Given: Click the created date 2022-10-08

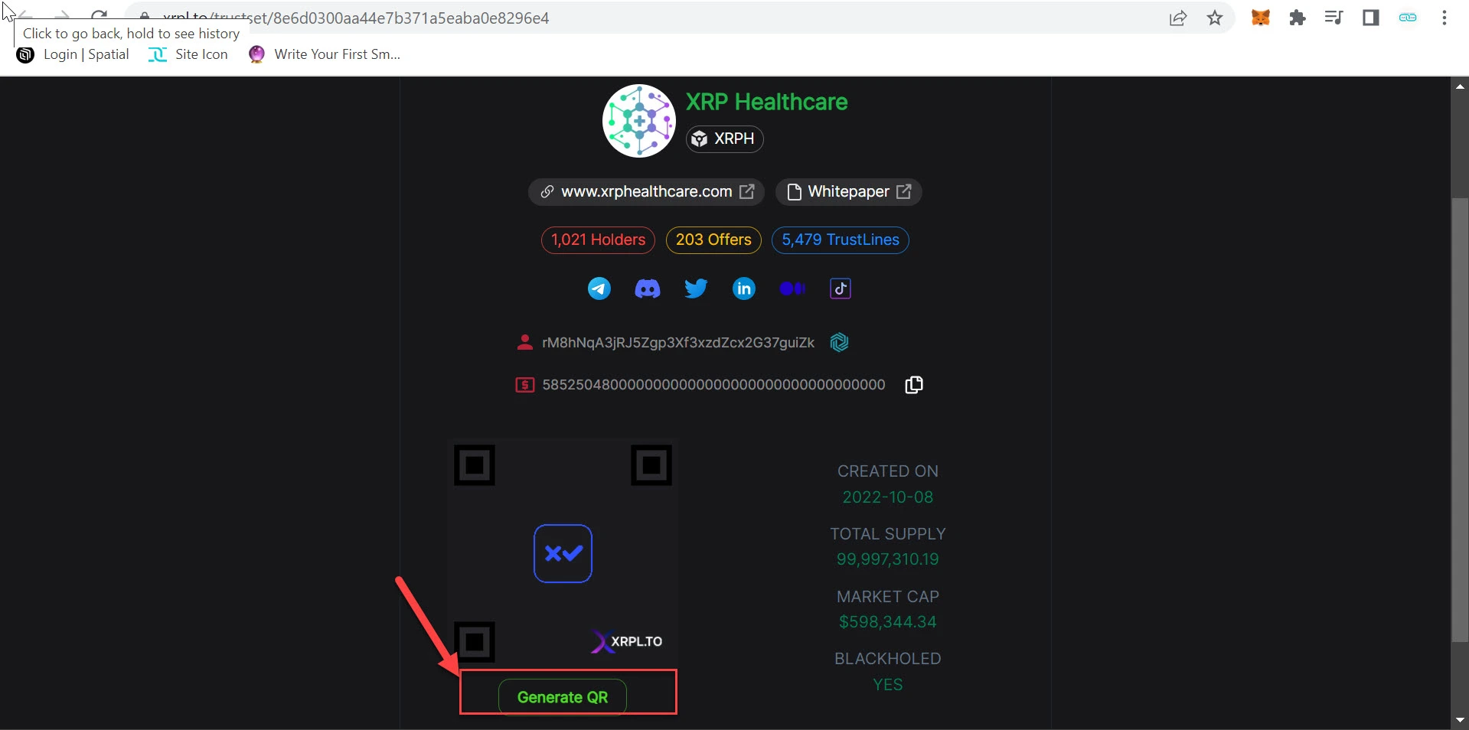Looking at the screenshot, I should point(888,497).
